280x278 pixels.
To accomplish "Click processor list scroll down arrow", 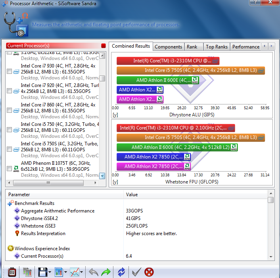I will point(102,176).
